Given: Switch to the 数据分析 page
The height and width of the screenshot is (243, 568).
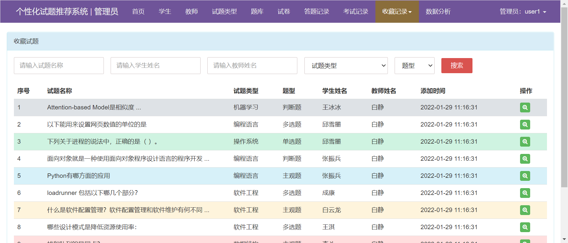Looking at the screenshot, I should pyautogui.click(x=438, y=12).
